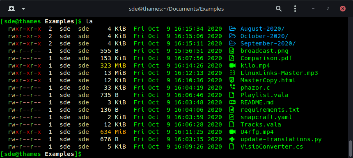Click the video camera icon for kilo.mp4
This screenshot has width=353, height=158.
pos(232,65)
